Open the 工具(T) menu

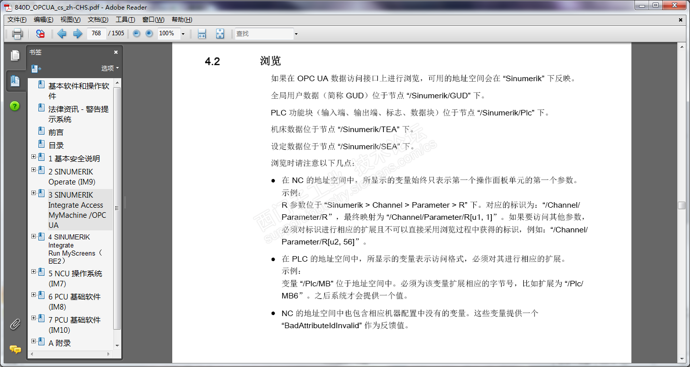pos(125,20)
